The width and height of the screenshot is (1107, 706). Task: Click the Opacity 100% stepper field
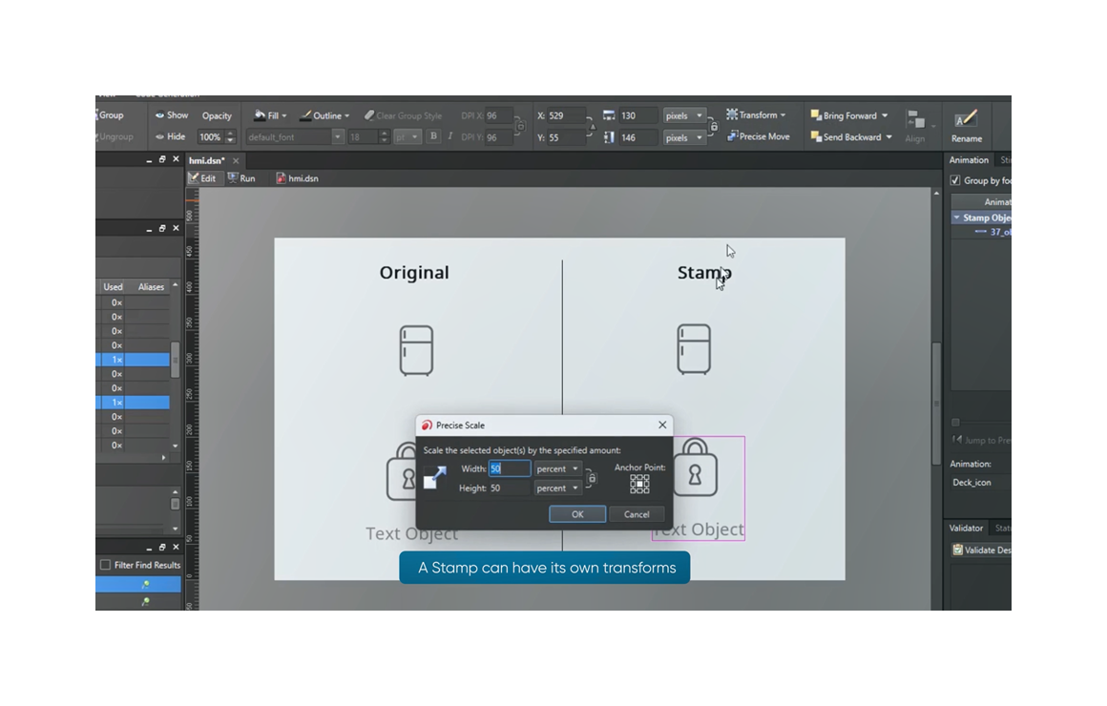210,137
